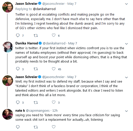The image size is (133, 131).
Task: Open options chevron on nate k's tweet
Action: [x=126, y=111]
